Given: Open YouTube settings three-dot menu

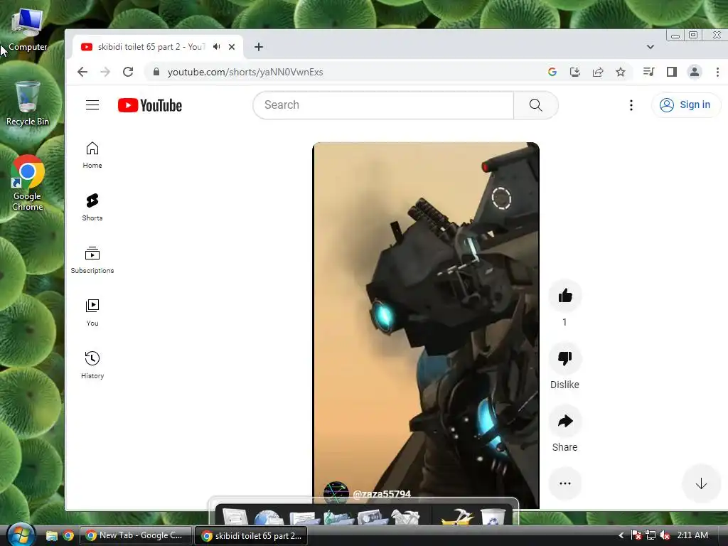Looking at the screenshot, I should pos(631,105).
